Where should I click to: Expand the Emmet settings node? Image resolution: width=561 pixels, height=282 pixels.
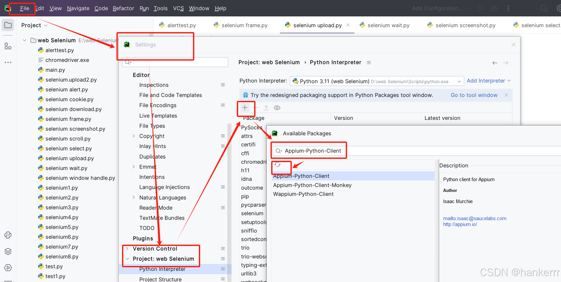coord(133,167)
